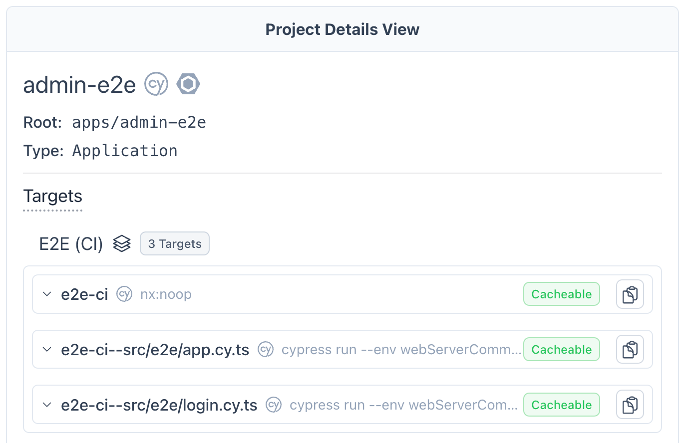Click the hexagon icon next to admin-e2e

tap(188, 84)
